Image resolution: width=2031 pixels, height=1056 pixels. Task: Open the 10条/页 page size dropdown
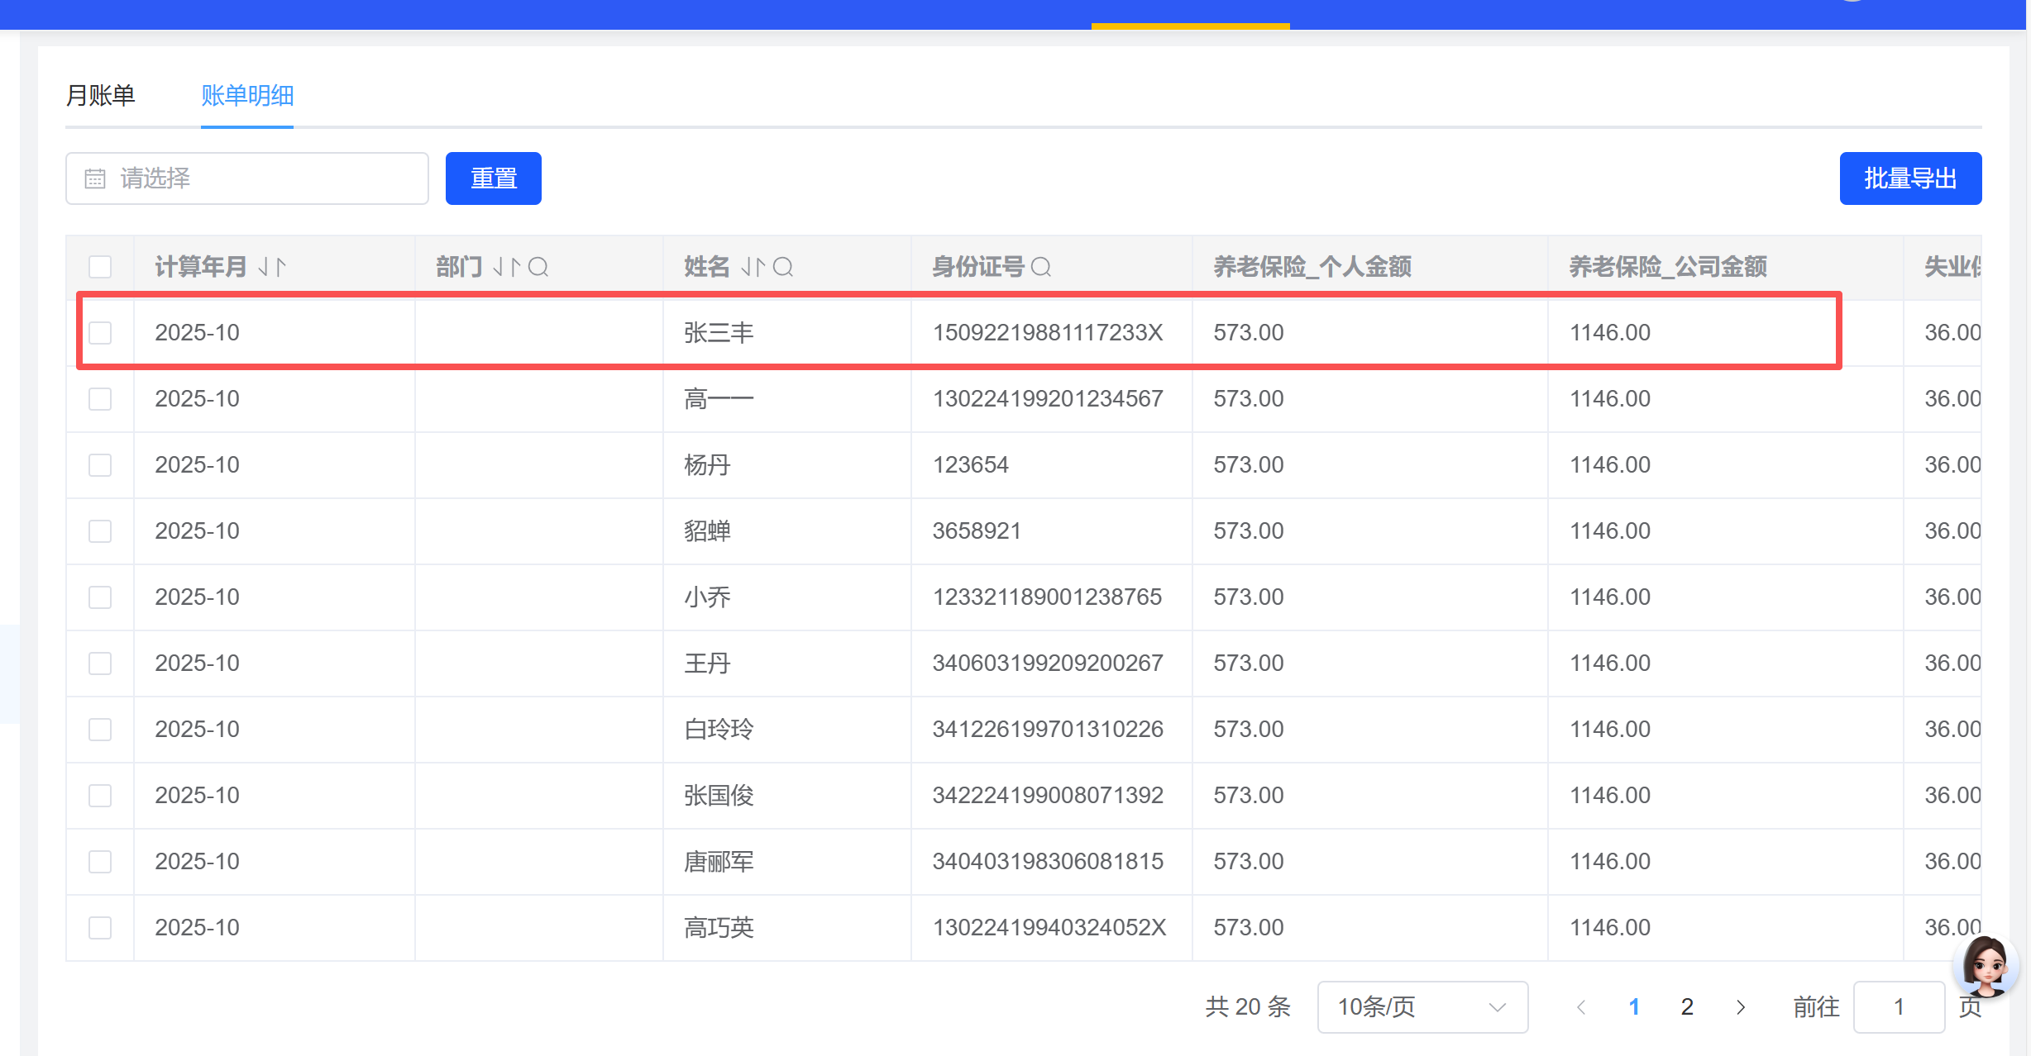click(x=1422, y=1006)
